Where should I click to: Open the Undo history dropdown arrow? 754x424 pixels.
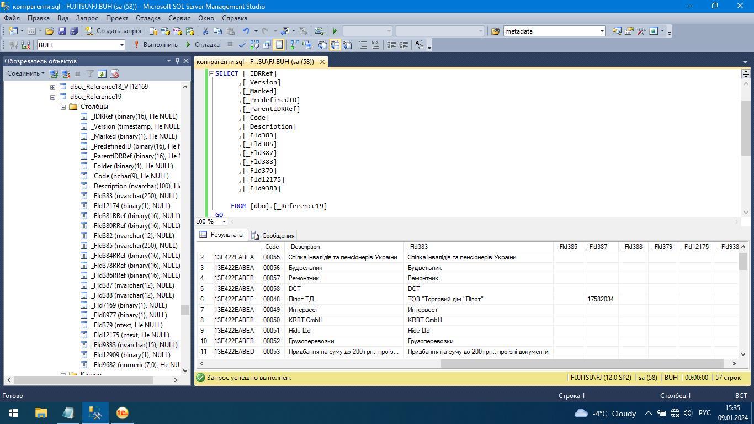[256, 31]
